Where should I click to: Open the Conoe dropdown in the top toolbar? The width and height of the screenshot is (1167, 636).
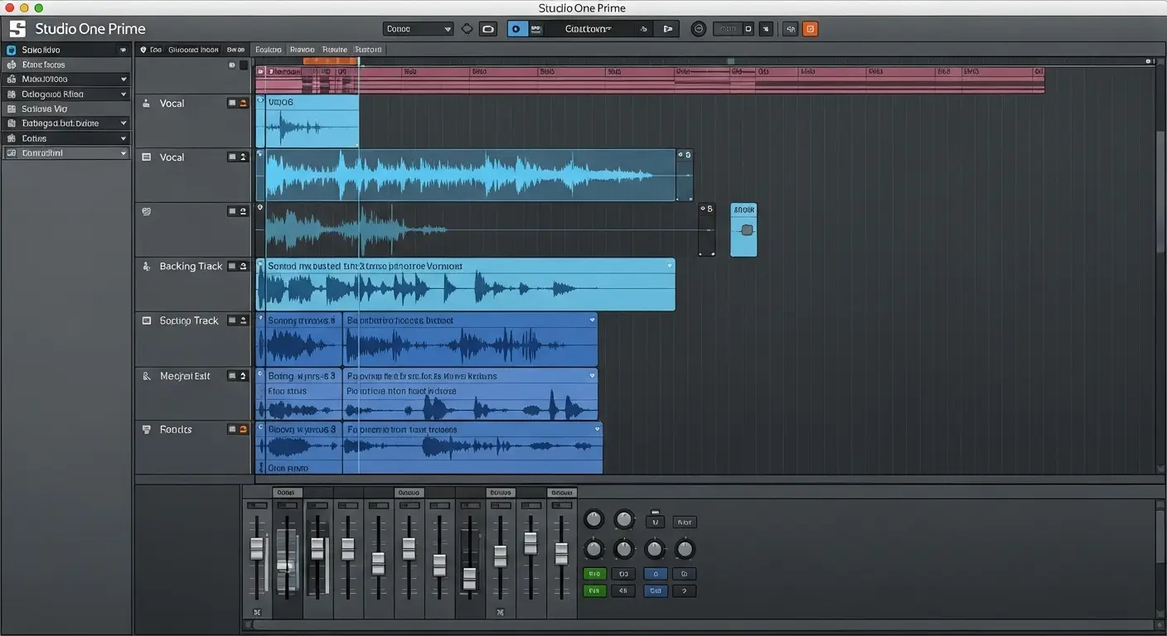[x=419, y=29]
